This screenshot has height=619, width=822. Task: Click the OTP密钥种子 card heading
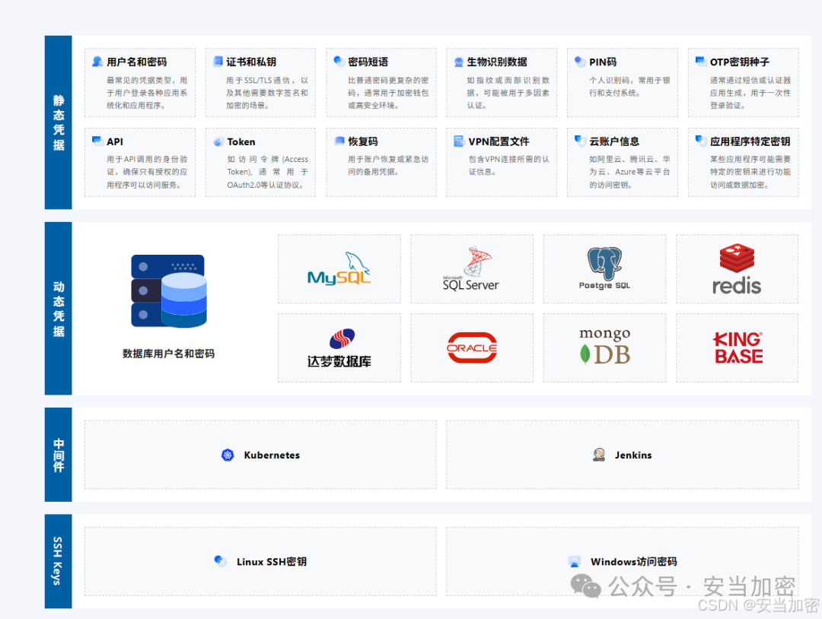click(x=739, y=62)
